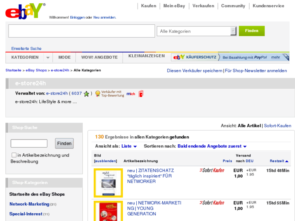The height and width of the screenshot is (221, 295).
Task: Open the Kaufen top menu
Action: [x=149, y=6]
